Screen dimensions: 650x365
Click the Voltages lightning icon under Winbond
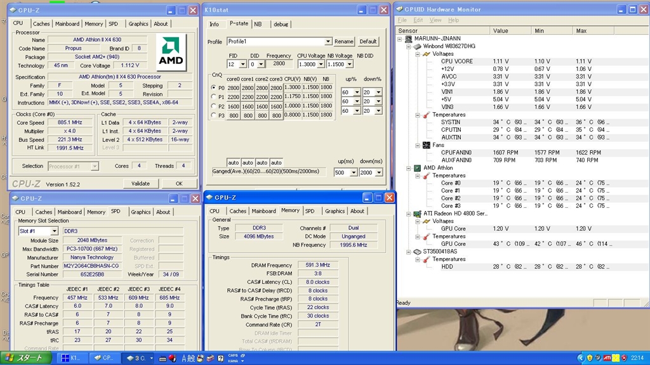(426, 54)
